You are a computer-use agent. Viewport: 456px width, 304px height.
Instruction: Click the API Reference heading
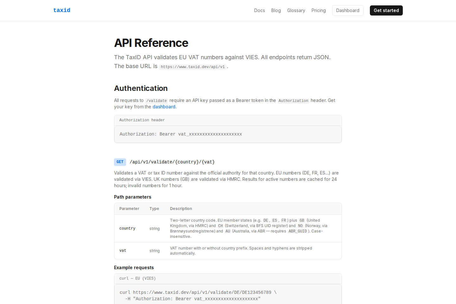pos(151,43)
